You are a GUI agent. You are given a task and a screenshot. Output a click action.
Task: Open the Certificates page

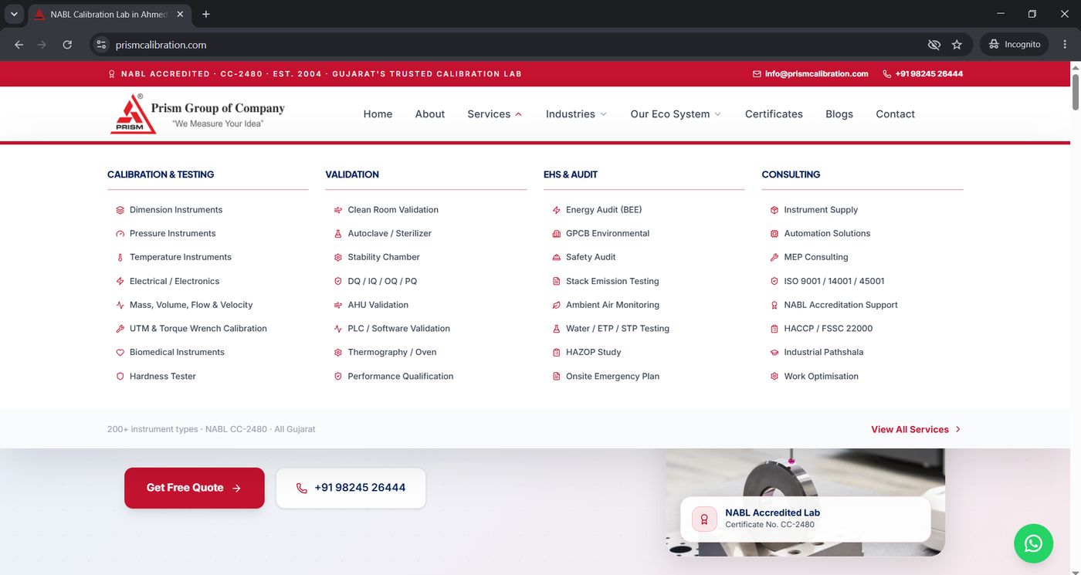(x=774, y=114)
